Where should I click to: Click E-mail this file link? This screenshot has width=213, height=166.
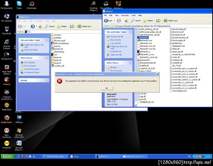click(x=116, y=51)
